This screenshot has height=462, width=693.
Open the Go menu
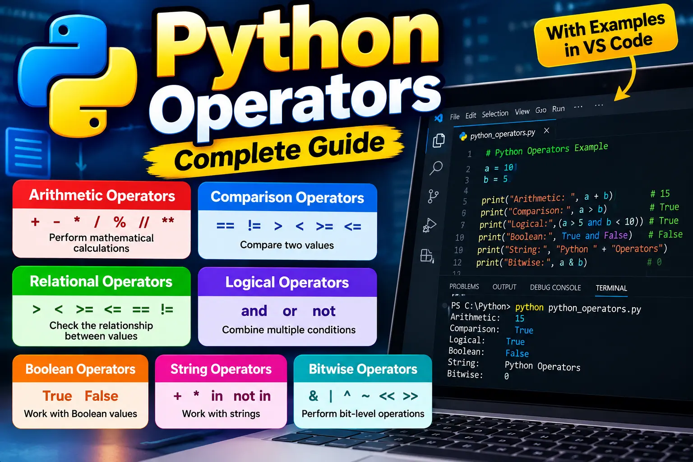pyautogui.click(x=541, y=110)
